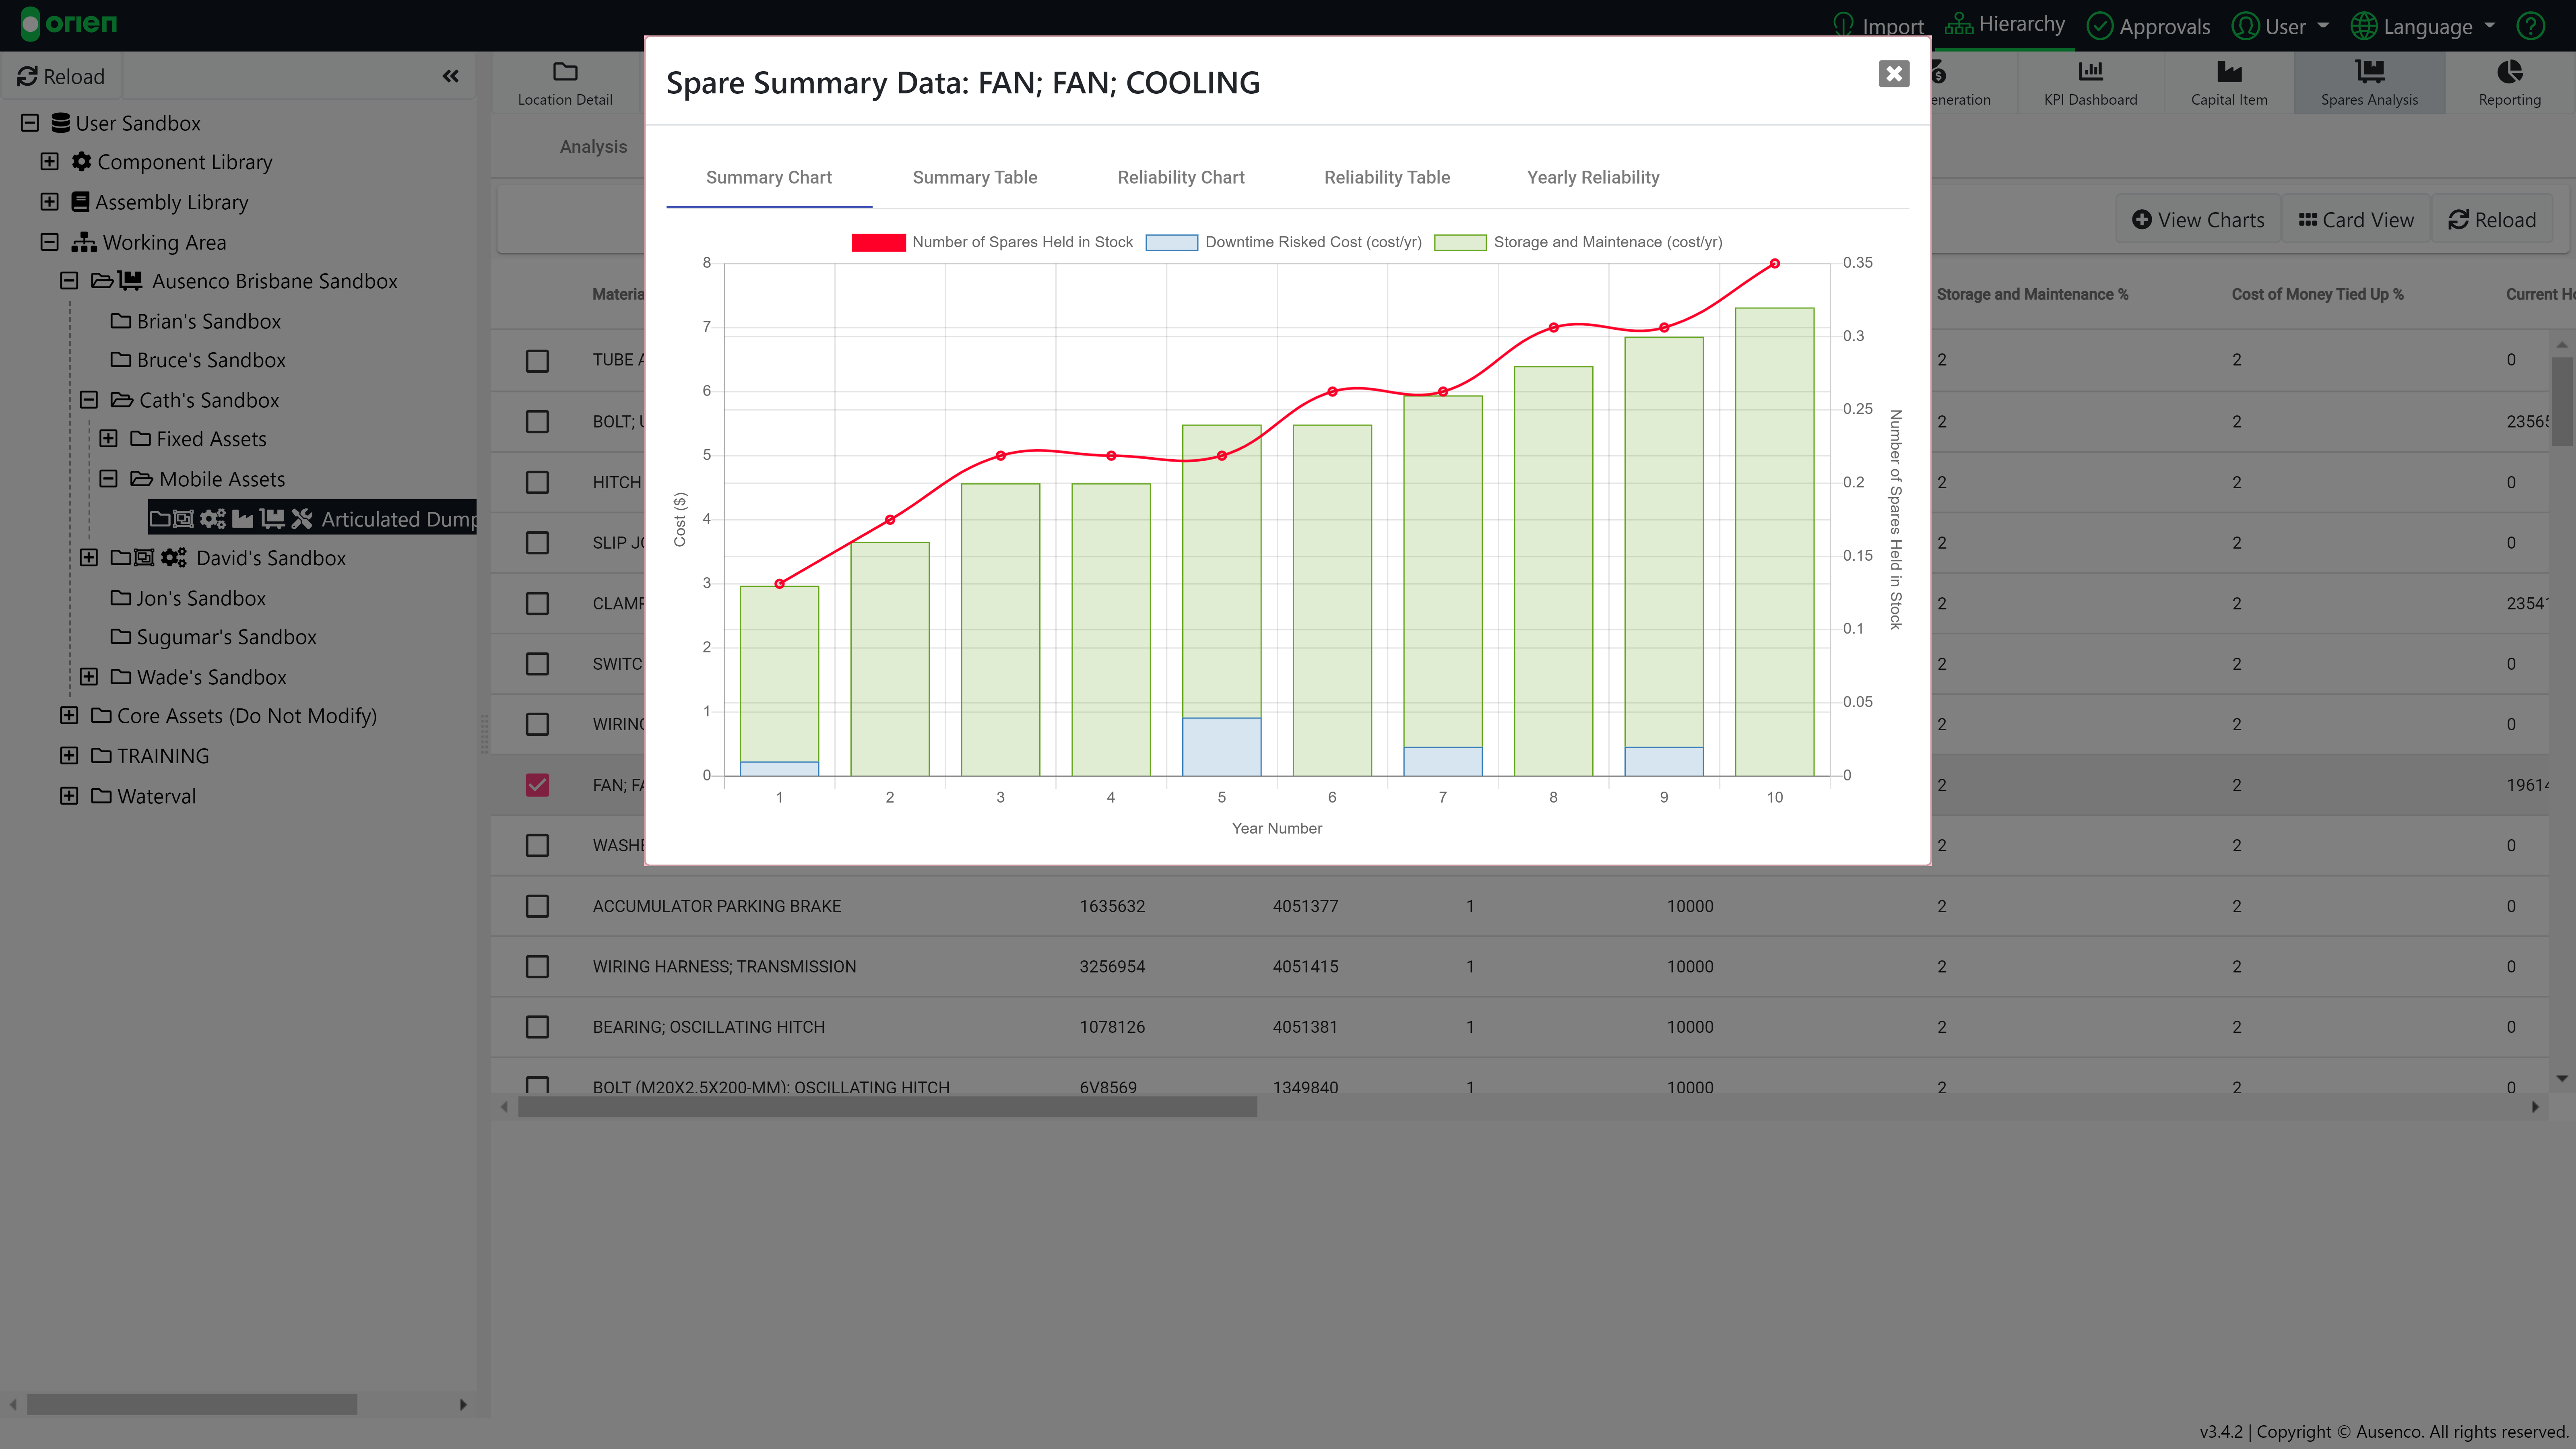This screenshot has width=2576, height=1449.
Task: Expand the Component Library node
Action: point(49,161)
